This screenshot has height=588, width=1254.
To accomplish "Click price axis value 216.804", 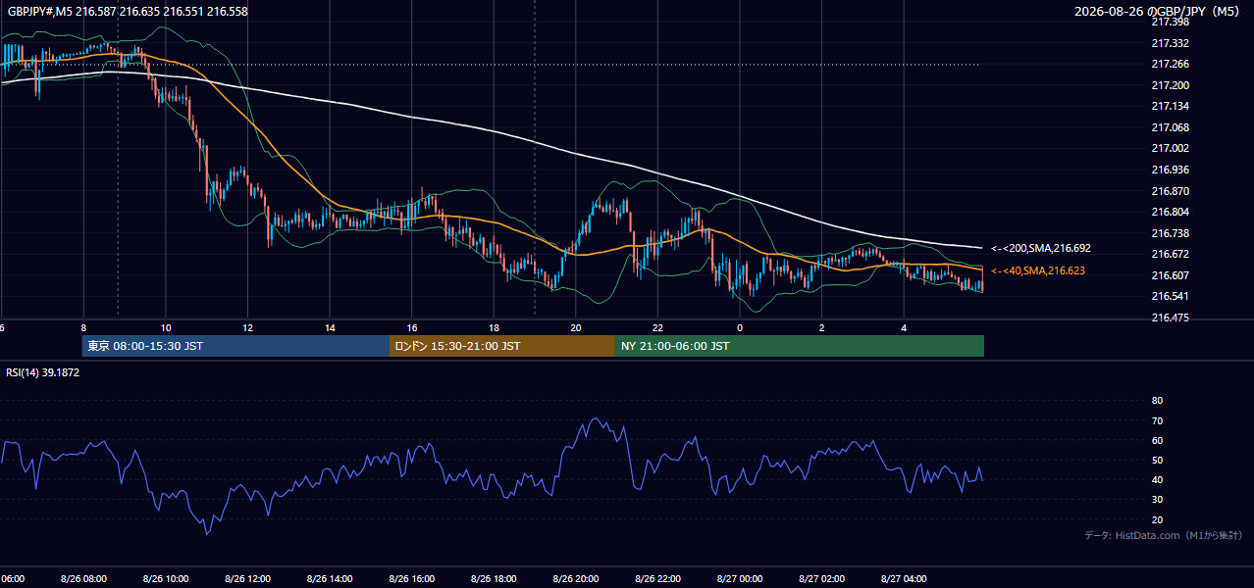I will (x=1170, y=212).
